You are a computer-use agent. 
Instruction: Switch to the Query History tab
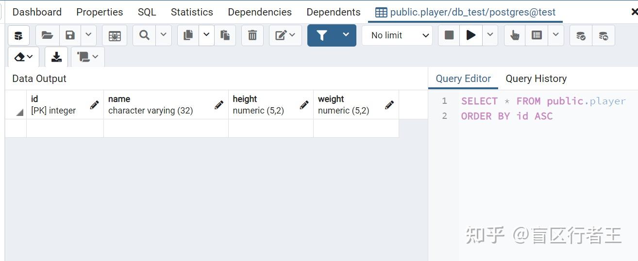[x=536, y=79]
